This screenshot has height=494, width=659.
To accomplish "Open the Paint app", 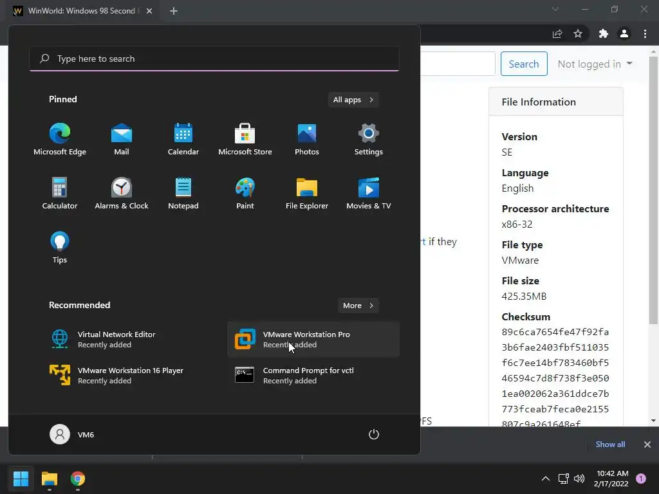I will pyautogui.click(x=245, y=193).
